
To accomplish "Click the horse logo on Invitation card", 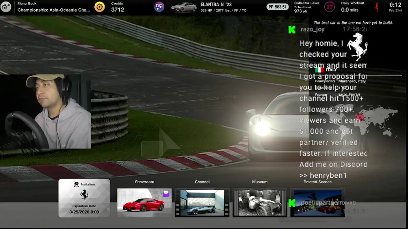I will (x=84, y=195).
